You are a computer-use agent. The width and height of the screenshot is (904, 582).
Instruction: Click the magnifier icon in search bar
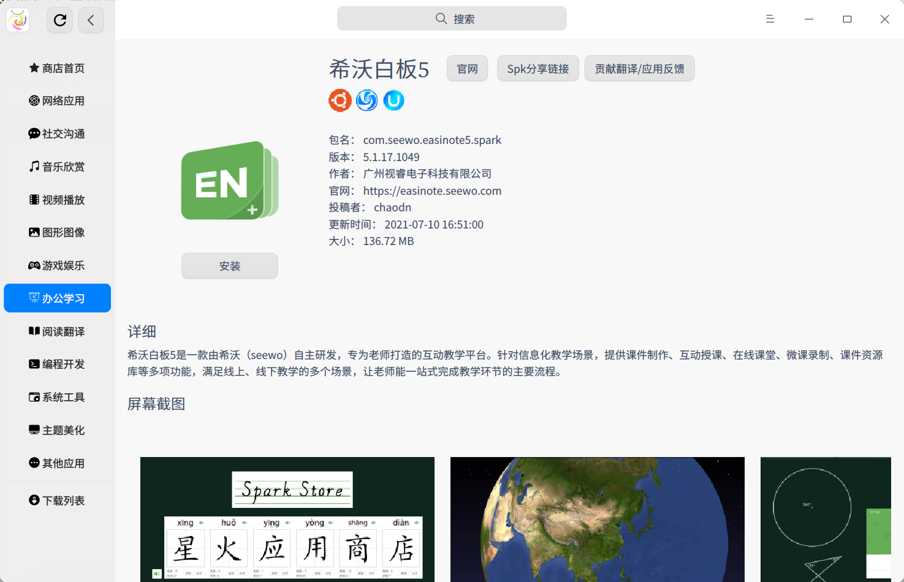pos(441,18)
